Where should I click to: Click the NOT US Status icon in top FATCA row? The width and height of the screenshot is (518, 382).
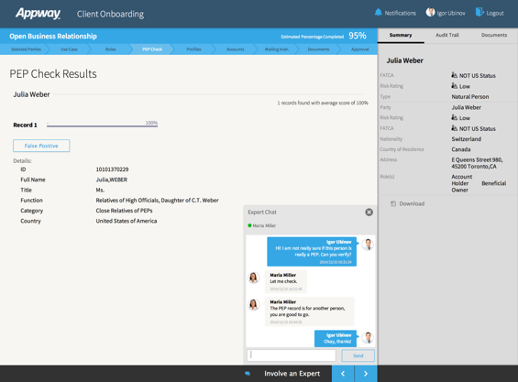point(454,75)
